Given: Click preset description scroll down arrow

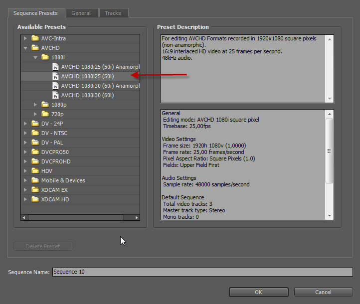Looking at the screenshot, I should click(330, 99).
